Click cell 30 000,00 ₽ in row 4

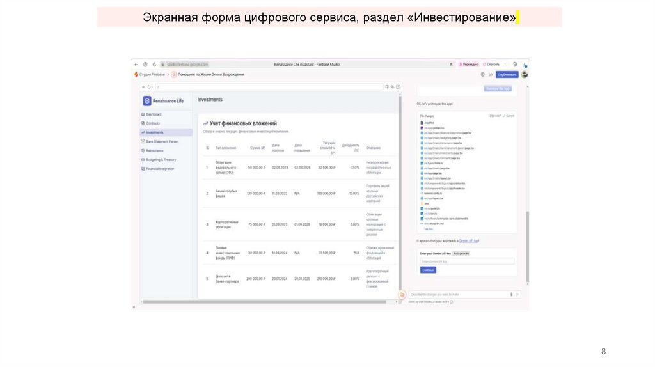point(256,253)
